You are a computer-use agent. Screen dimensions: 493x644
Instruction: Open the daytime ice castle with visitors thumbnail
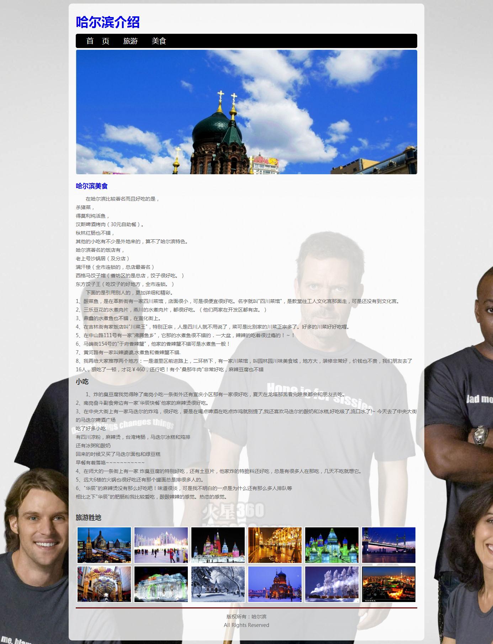coord(161,545)
